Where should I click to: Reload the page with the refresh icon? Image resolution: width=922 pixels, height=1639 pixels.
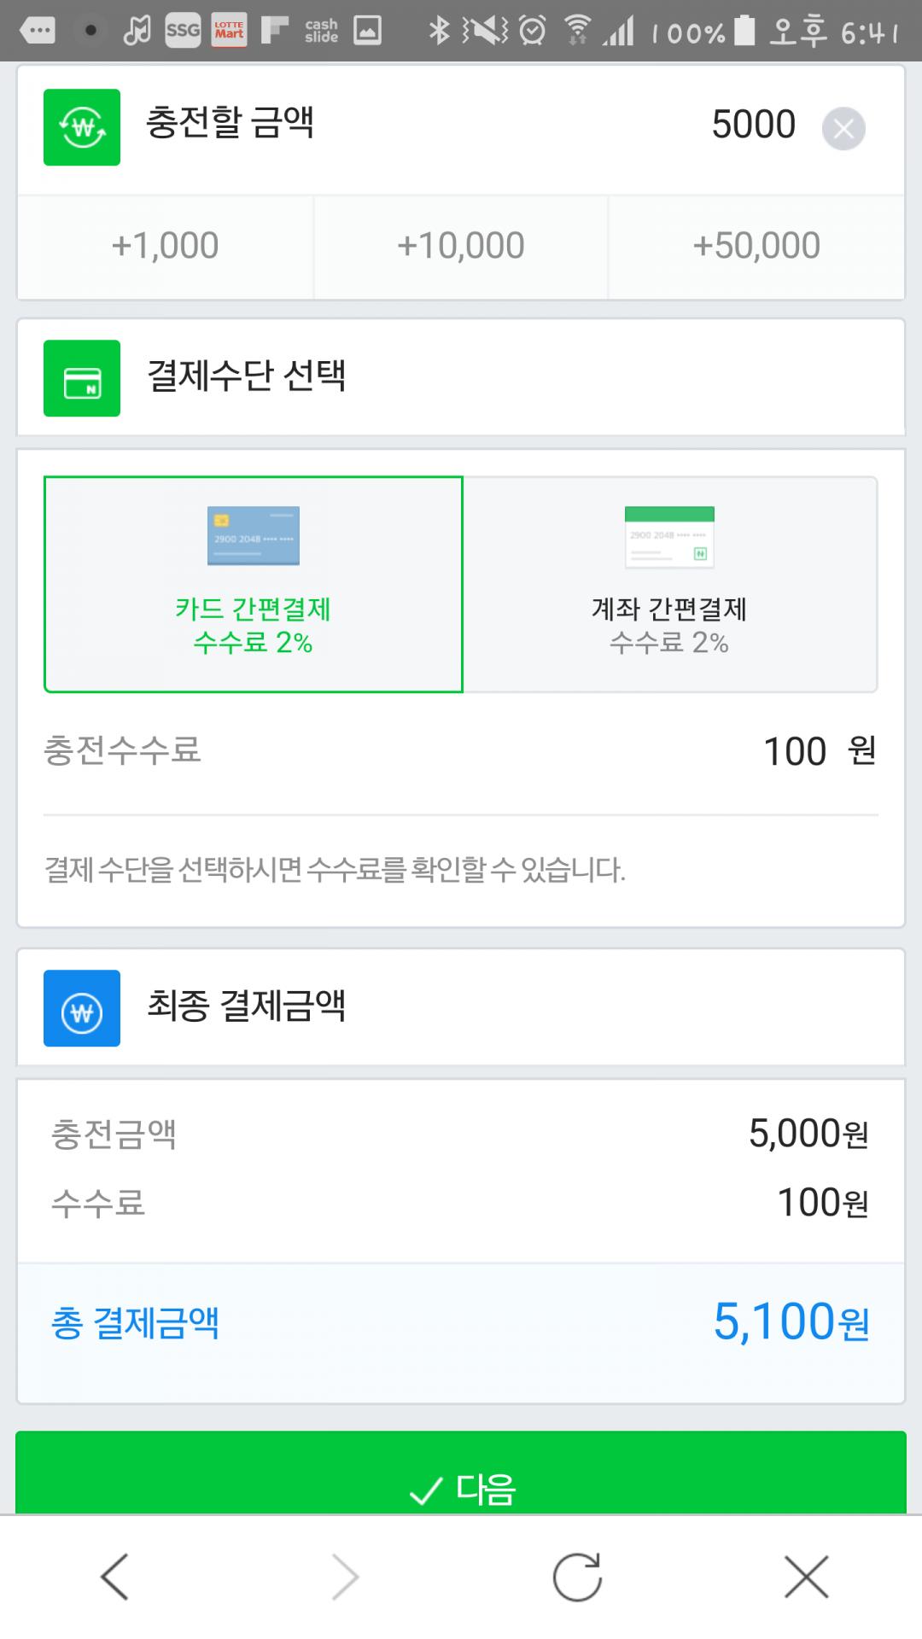(x=577, y=1577)
